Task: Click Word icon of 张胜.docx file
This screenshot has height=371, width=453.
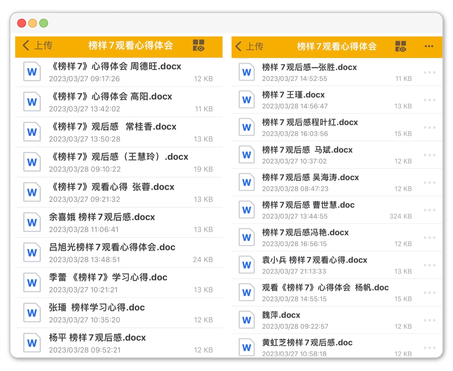Action: coord(247,72)
